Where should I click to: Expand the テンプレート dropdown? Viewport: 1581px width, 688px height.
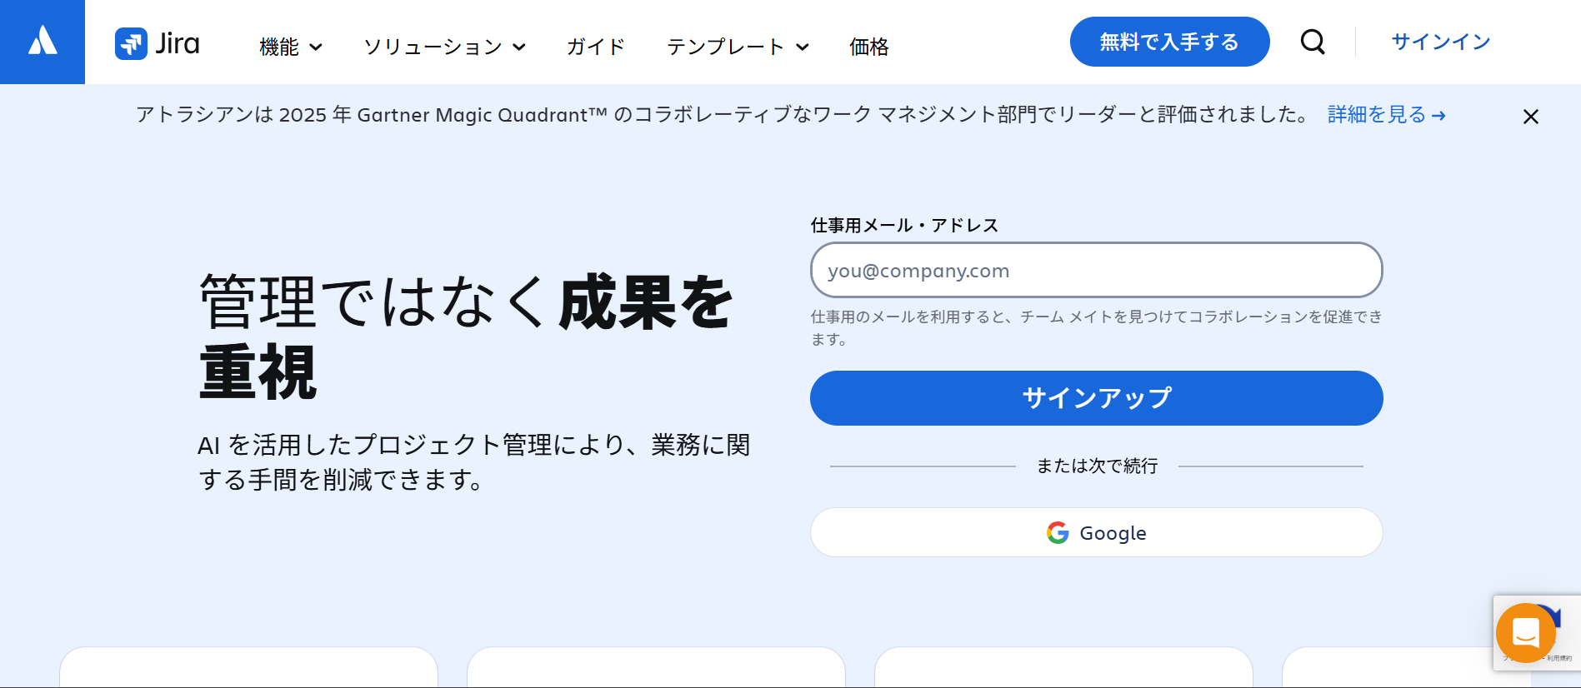738,47
